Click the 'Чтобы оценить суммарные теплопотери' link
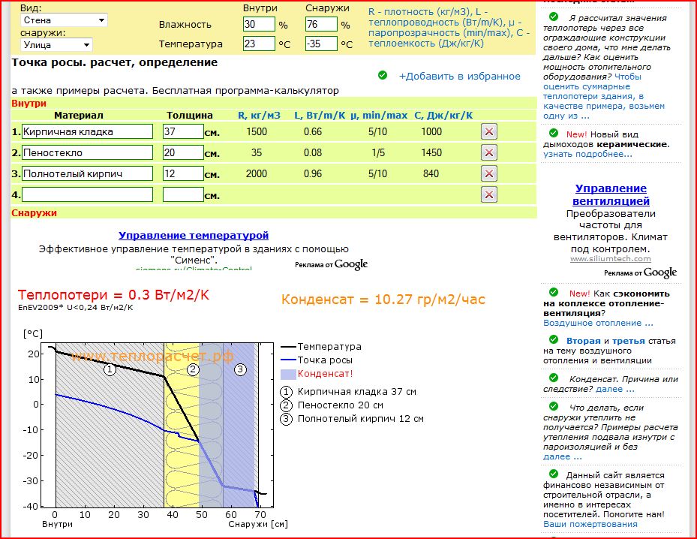Screen dimensions: 697x539 tap(604, 96)
